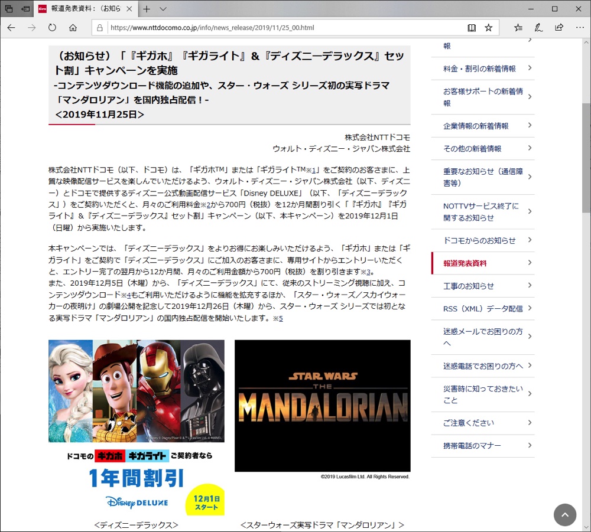
Task: Reload the page with the Refresh icon
Action: 52,28
